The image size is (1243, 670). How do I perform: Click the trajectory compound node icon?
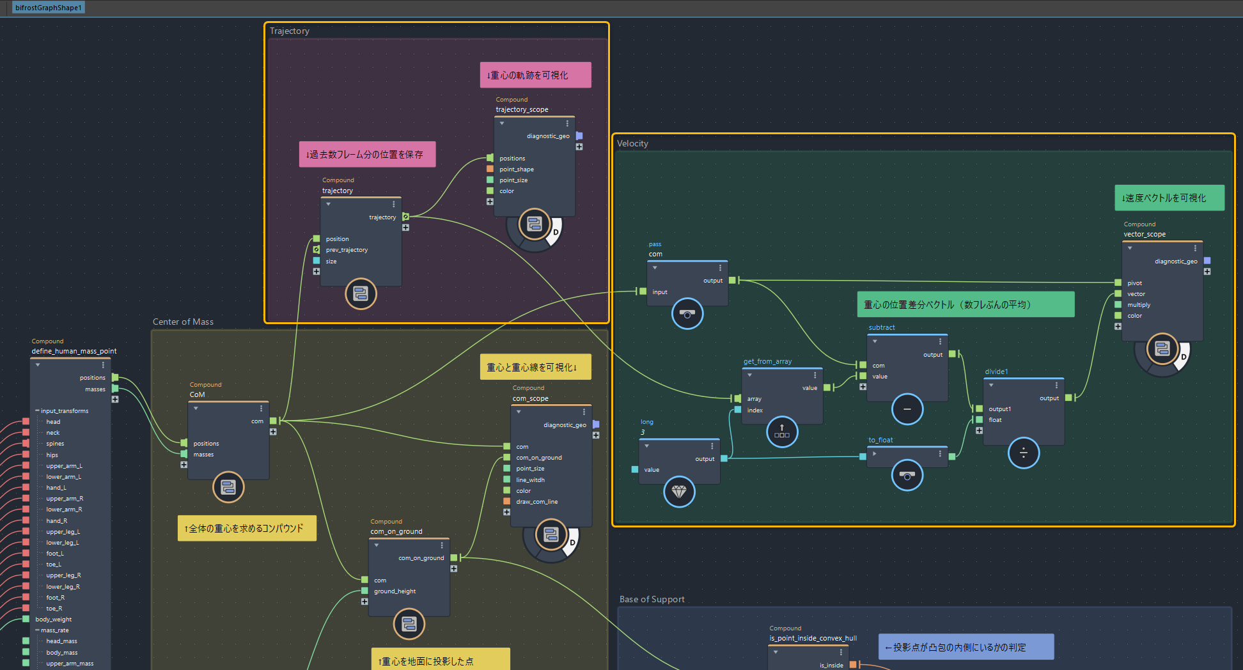tap(361, 294)
